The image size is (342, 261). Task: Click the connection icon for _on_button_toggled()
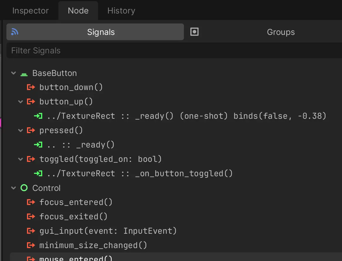(x=38, y=173)
